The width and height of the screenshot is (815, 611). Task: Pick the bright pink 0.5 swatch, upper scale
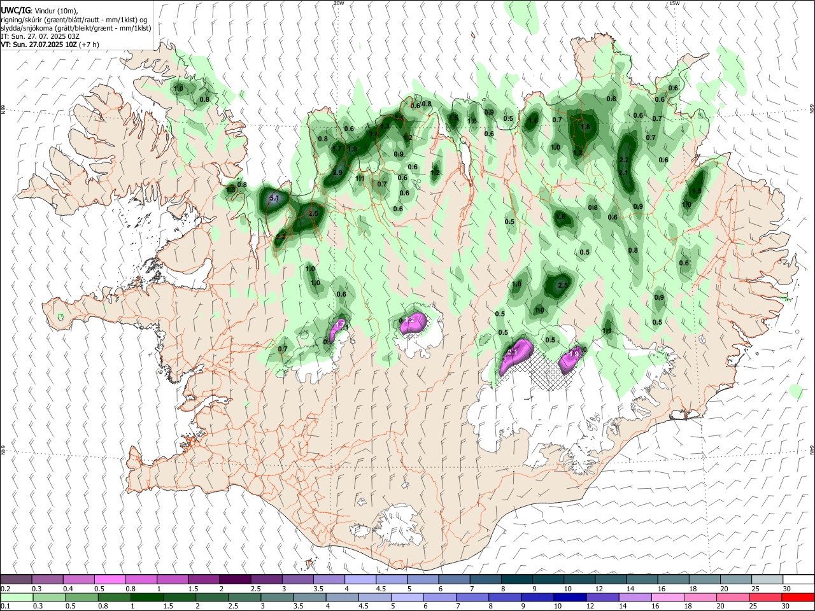pos(110,579)
